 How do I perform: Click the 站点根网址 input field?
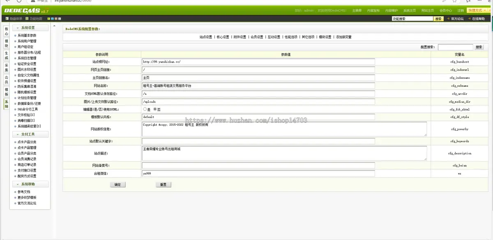pyautogui.click(x=258, y=62)
